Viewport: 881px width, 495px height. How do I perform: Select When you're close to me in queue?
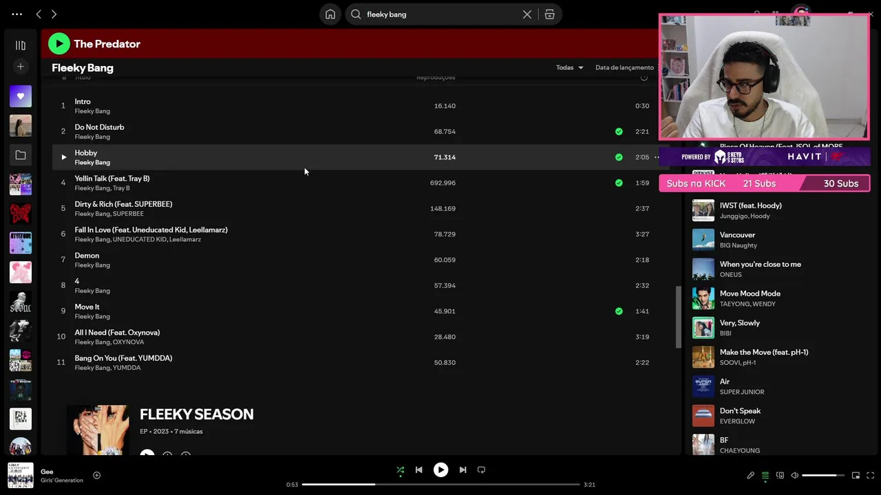point(760,264)
